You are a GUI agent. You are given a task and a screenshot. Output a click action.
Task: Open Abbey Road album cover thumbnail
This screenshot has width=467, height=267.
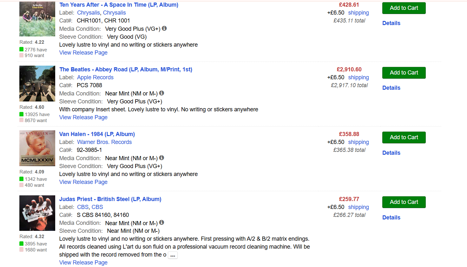click(37, 84)
